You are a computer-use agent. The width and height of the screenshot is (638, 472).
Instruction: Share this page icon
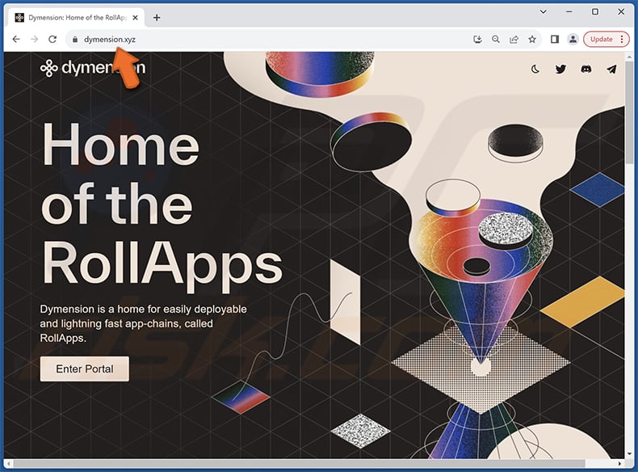click(x=514, y=39)
